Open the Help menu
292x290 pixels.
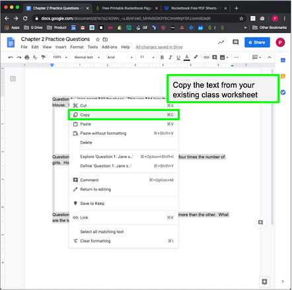[125, 47]
